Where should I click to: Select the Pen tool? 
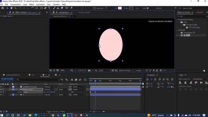45,8
